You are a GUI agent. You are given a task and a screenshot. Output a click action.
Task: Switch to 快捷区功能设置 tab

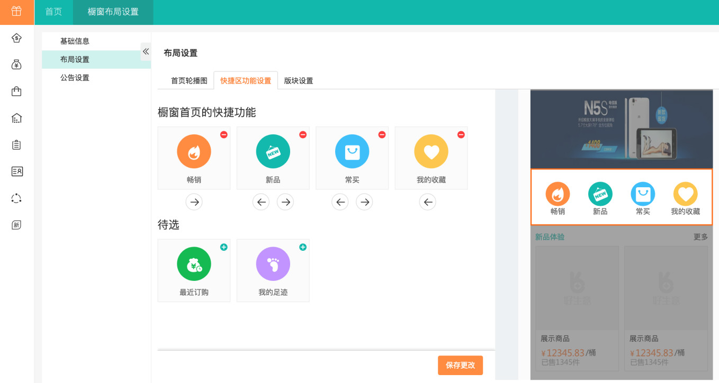(x=246, y=80)
